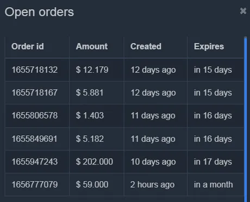Select order id 1656777079

click(35, 185)
